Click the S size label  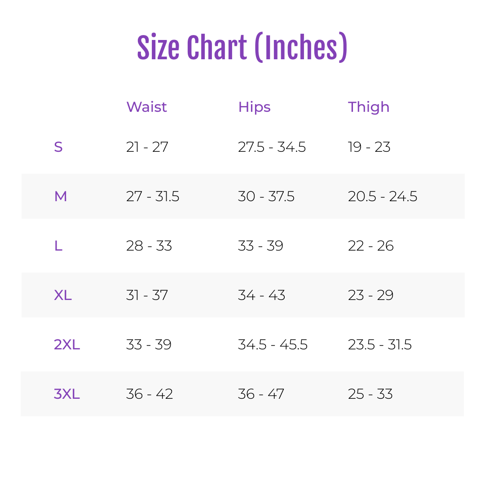pyautogui.click(x=58, y=147)
